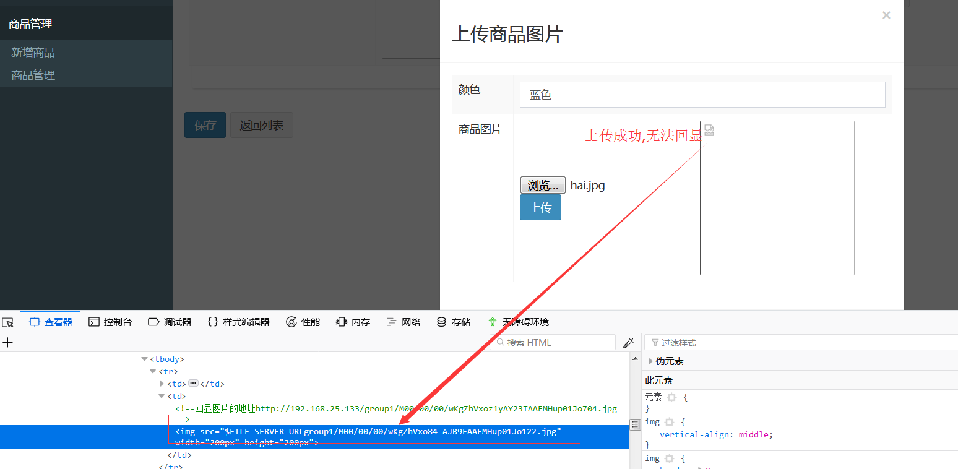
Task: Click the 上传商品图片 dialog title
Action: (x=507, y=34)
